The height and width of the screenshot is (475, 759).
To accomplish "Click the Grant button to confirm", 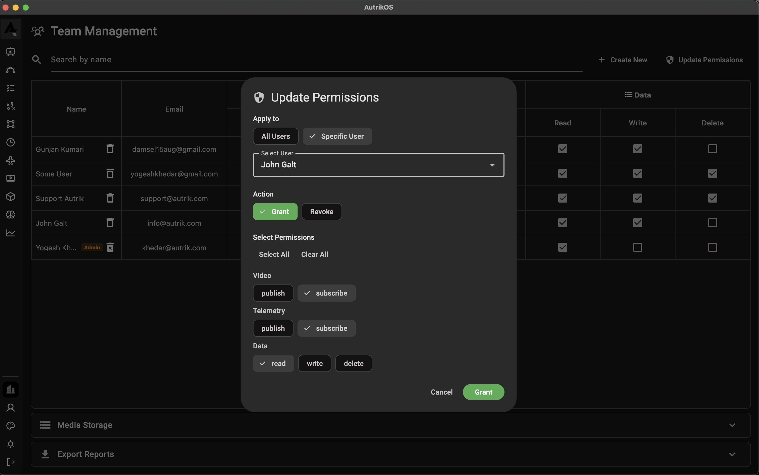I will coord(483,392).
